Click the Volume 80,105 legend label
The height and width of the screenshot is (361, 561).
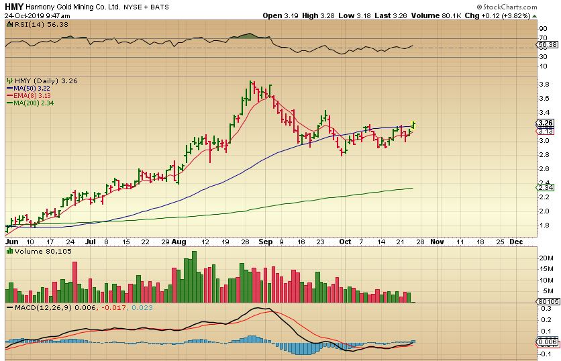tap(43, 251)
